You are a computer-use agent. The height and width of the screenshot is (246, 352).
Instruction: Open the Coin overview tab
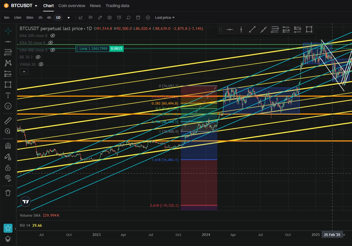tap(72, 6)
